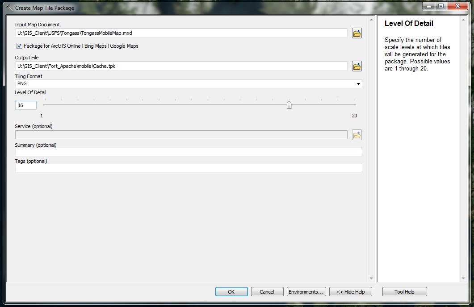Open the browse folder icon for Output File
474x307 pixels.
point(357,66)
